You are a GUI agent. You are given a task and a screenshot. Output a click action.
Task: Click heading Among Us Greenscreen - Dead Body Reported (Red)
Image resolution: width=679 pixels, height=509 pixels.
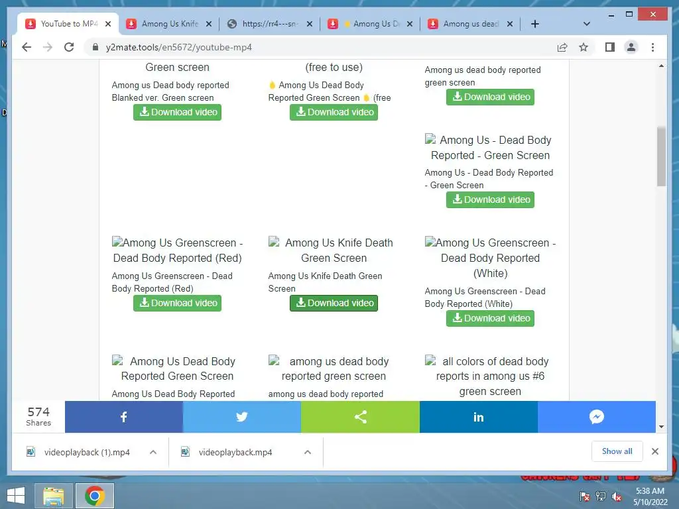click(x=178, y=250)
